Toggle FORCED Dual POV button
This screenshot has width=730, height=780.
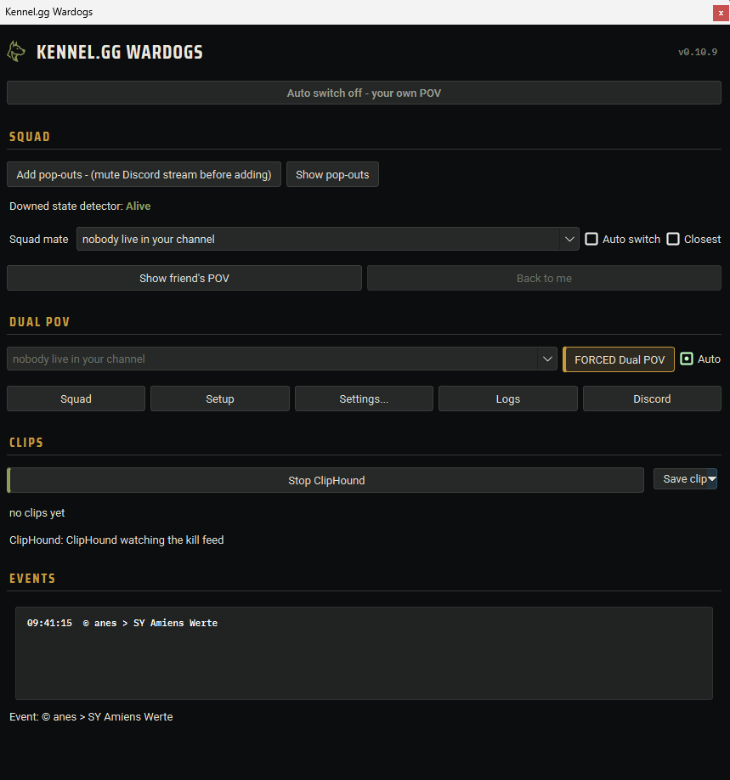click(619, 359)
